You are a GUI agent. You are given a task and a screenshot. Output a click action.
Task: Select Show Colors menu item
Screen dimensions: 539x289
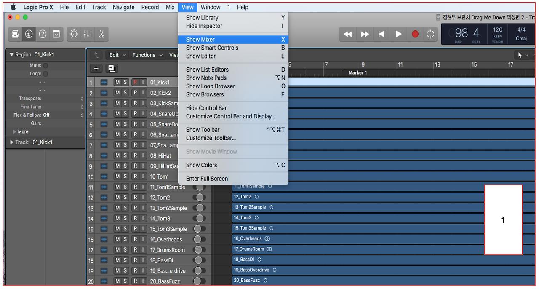click(233, 165)
